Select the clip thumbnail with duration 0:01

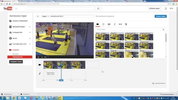132,36
